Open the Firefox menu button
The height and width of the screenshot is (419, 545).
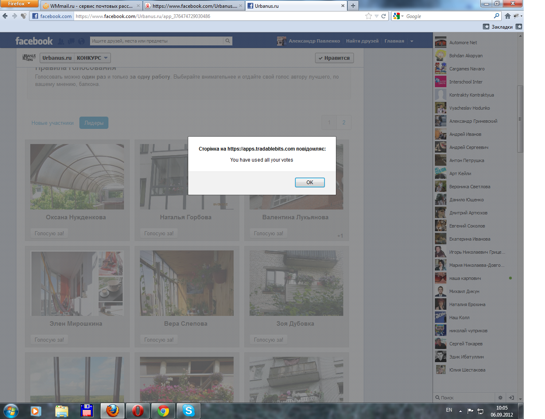(x=19, y=4)
